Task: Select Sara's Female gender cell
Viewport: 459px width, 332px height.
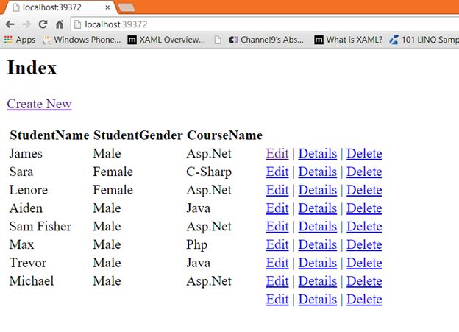Action: pos(113,172)
